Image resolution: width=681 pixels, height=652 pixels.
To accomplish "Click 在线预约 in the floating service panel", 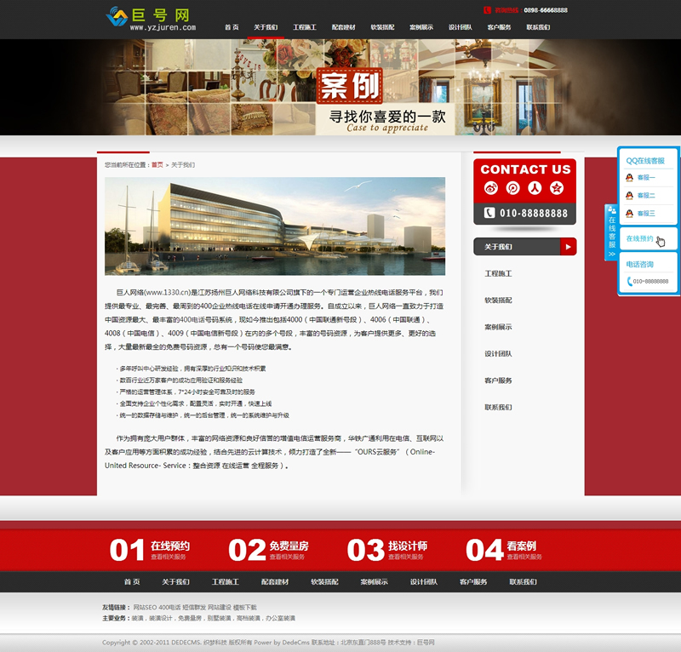I will click(x=639, y=239).
